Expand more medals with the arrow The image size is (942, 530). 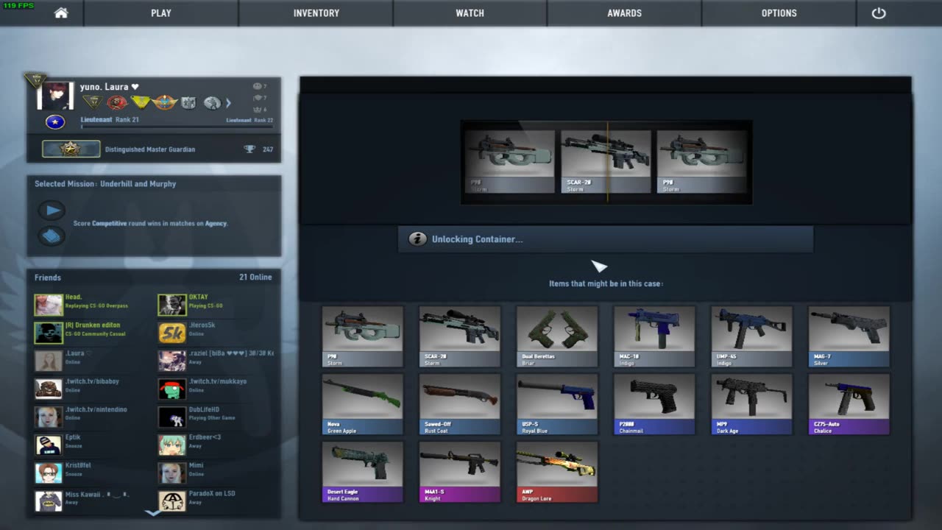[228, 103]
